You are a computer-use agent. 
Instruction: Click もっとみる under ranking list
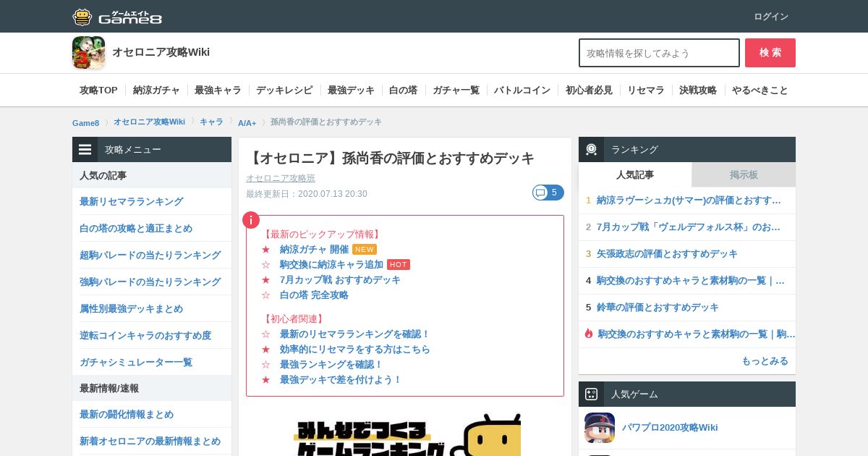[765, 361]
